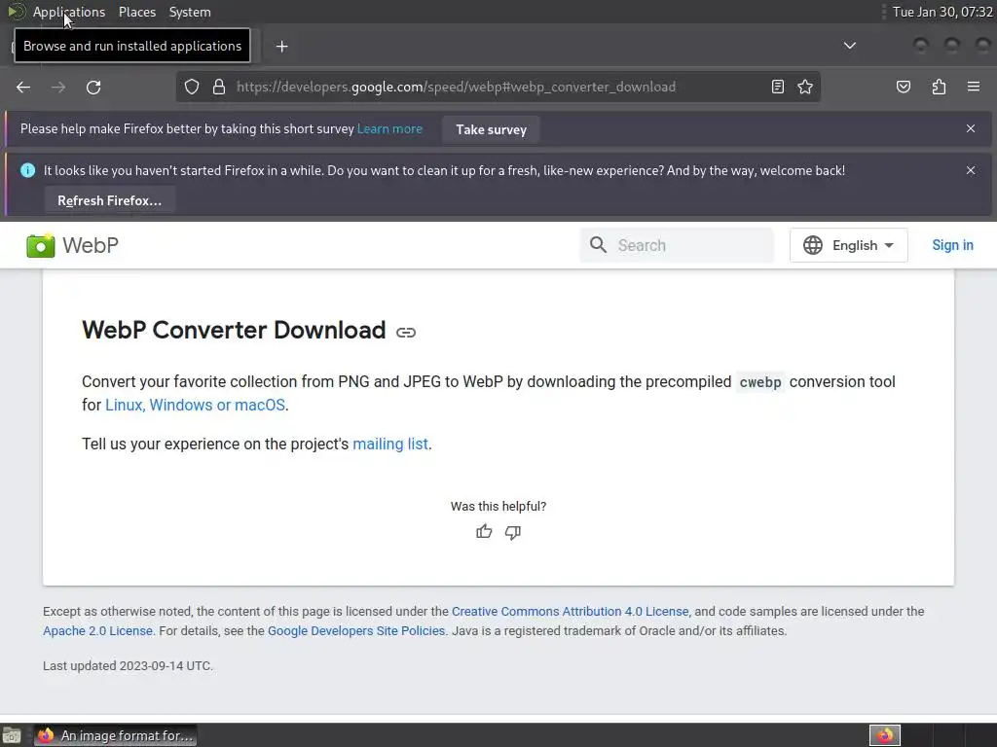Open tracking protection shield icon
This screenshot has height=747, width=997.
(x=192, y=87)
